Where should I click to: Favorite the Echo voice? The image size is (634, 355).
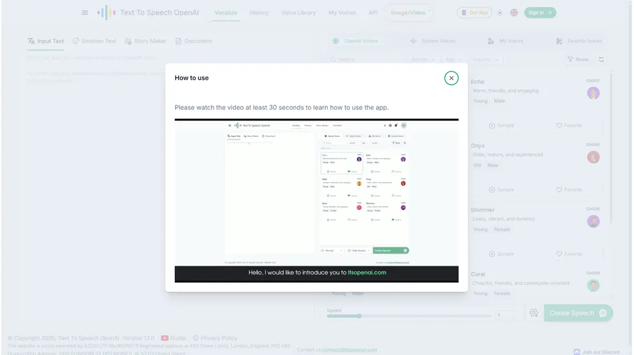[x=569, y=126]
